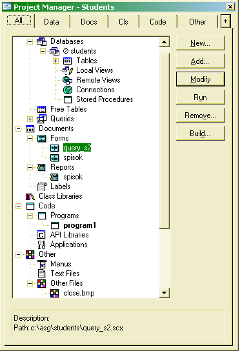240x351 pixels.
Task: Click the Other Files colored-grid icon
Action: 42,284
